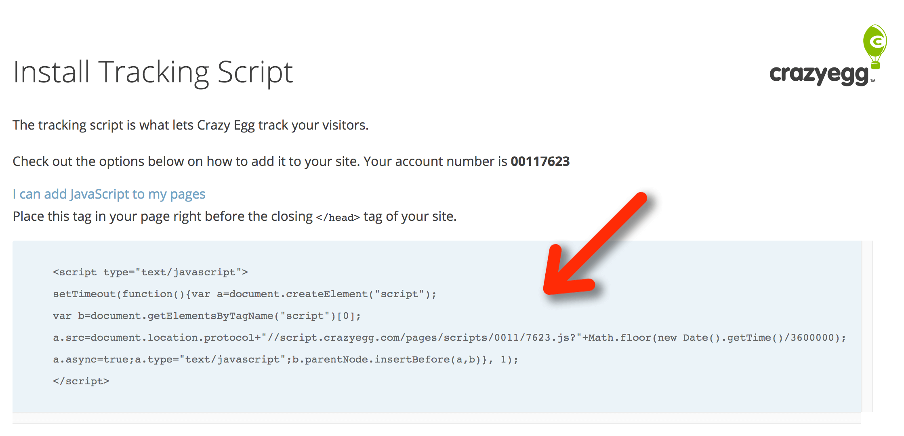
Task: Click the bold account number 00117623
Action: tap(540, 161)
